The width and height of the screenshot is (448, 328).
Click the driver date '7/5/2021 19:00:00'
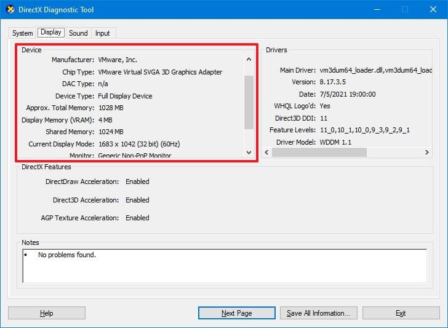pos(348,94)
